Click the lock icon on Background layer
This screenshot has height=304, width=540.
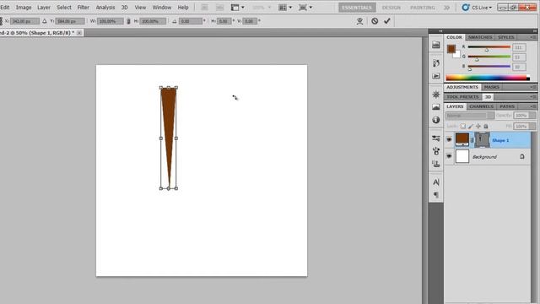coord(522,156)
